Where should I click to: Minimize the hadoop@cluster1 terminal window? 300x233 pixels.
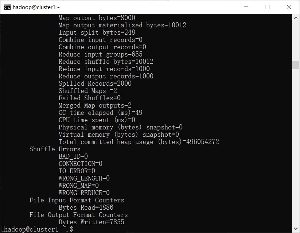[x=250, y=7]
